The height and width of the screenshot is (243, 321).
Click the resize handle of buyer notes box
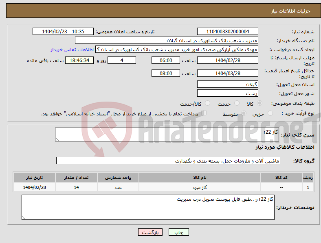point(24,218)
